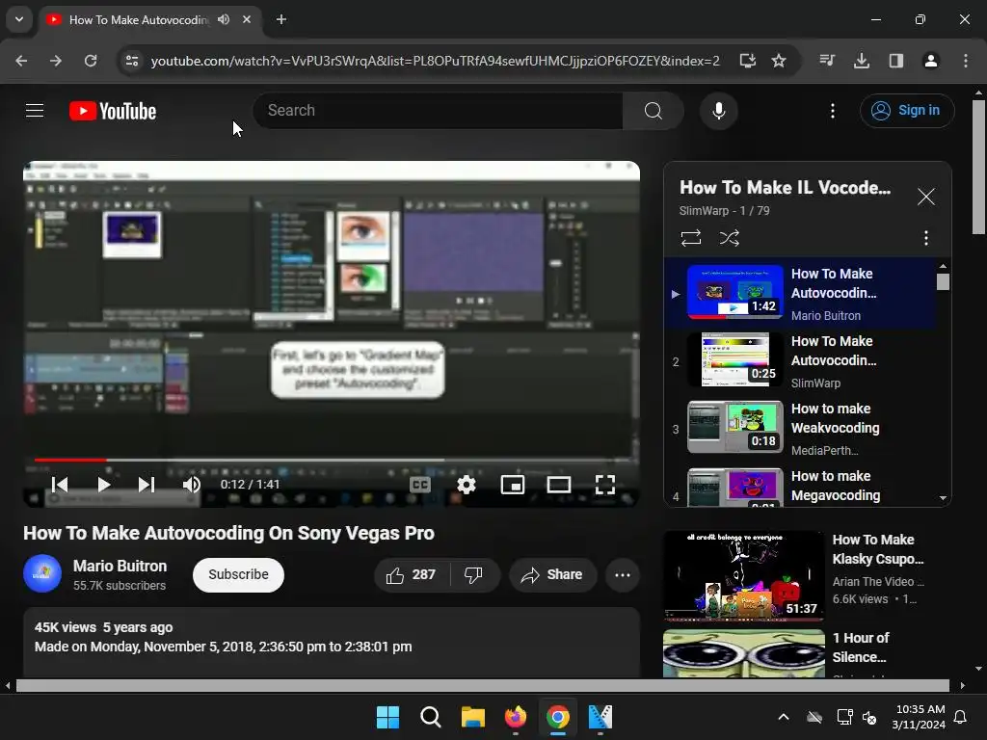Play How to make Megavocoding playlist item
Viewport: 987px width, 740px height.
click(801, 487)
